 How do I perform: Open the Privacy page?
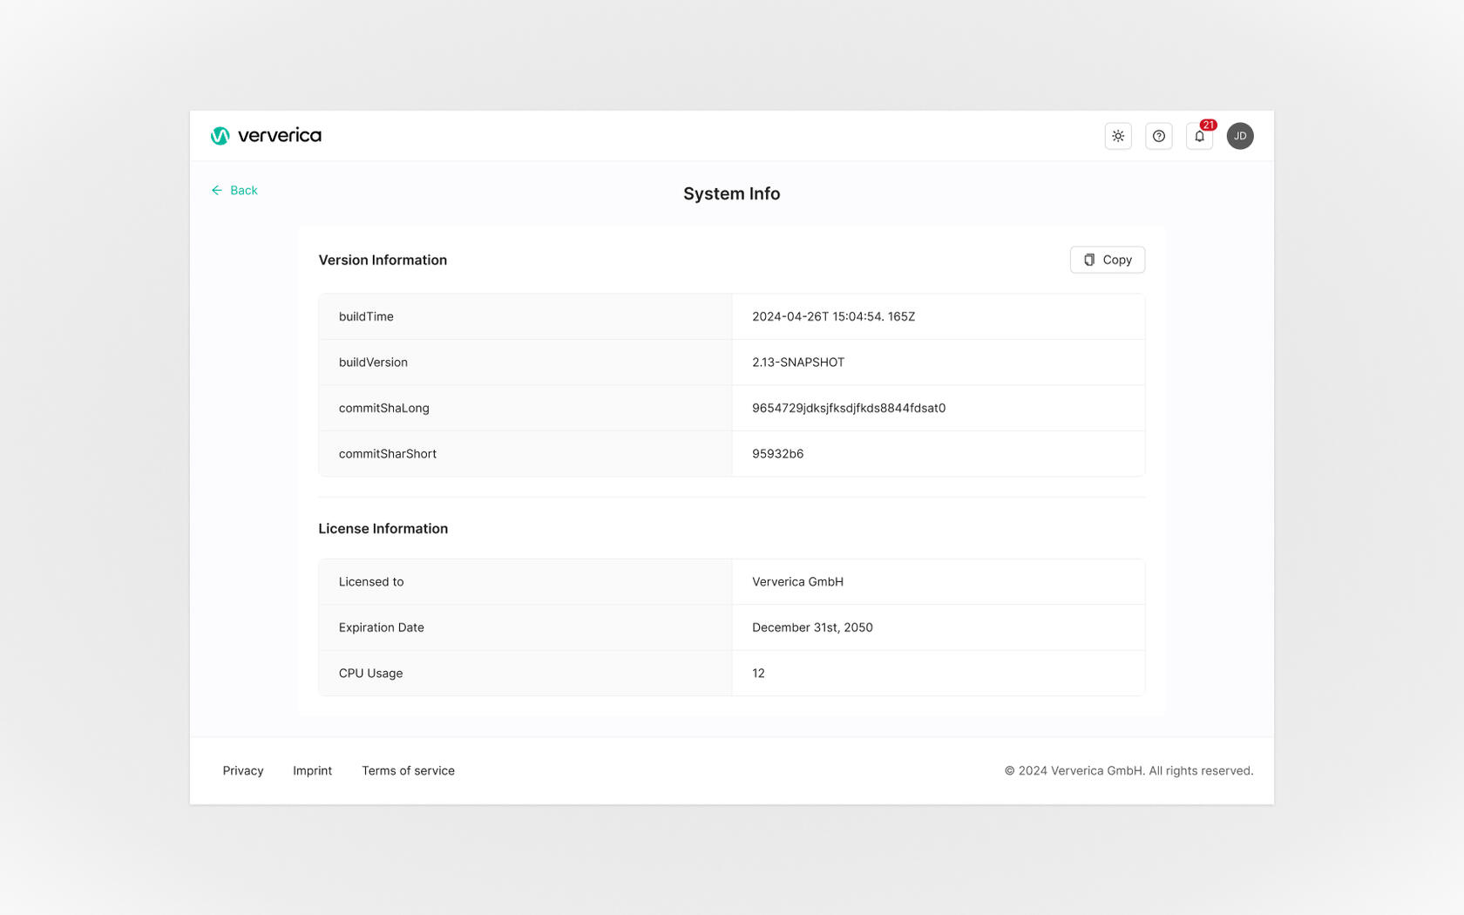coord(242,770)
